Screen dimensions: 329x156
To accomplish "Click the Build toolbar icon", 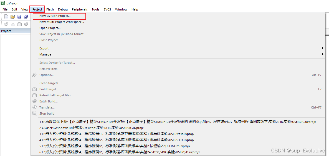I will (13, 24).
